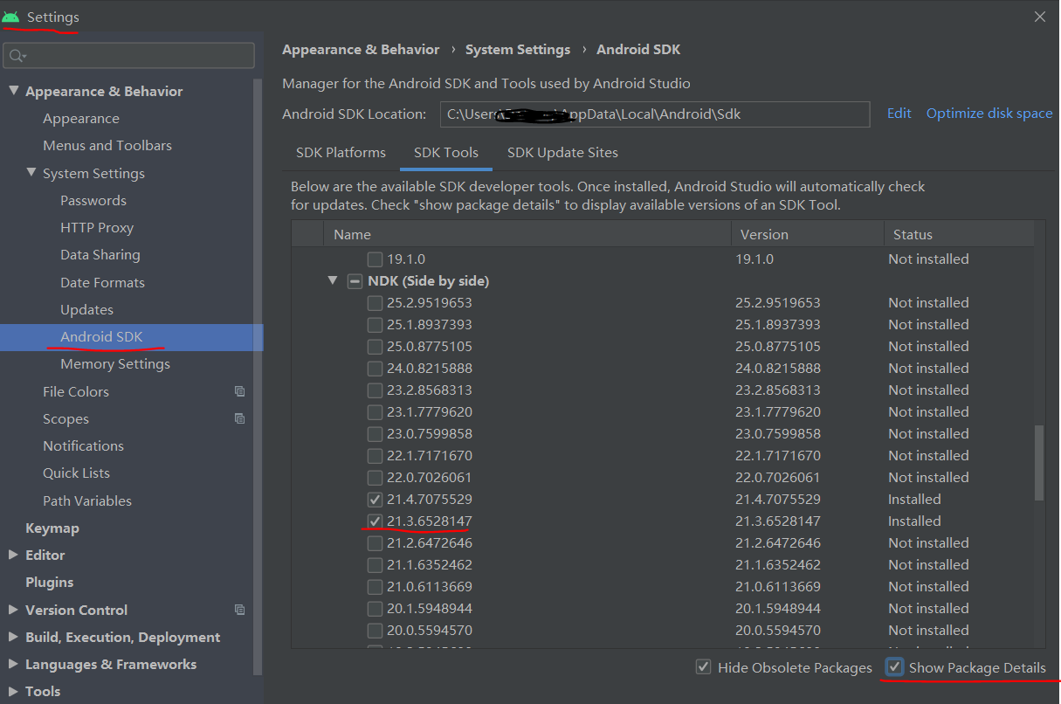Click the Status column header
The width and height of the screenshot is (1061, 704).
(959, 234)
